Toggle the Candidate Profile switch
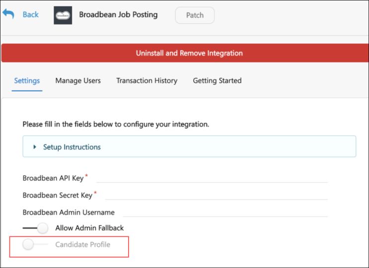 35,244
